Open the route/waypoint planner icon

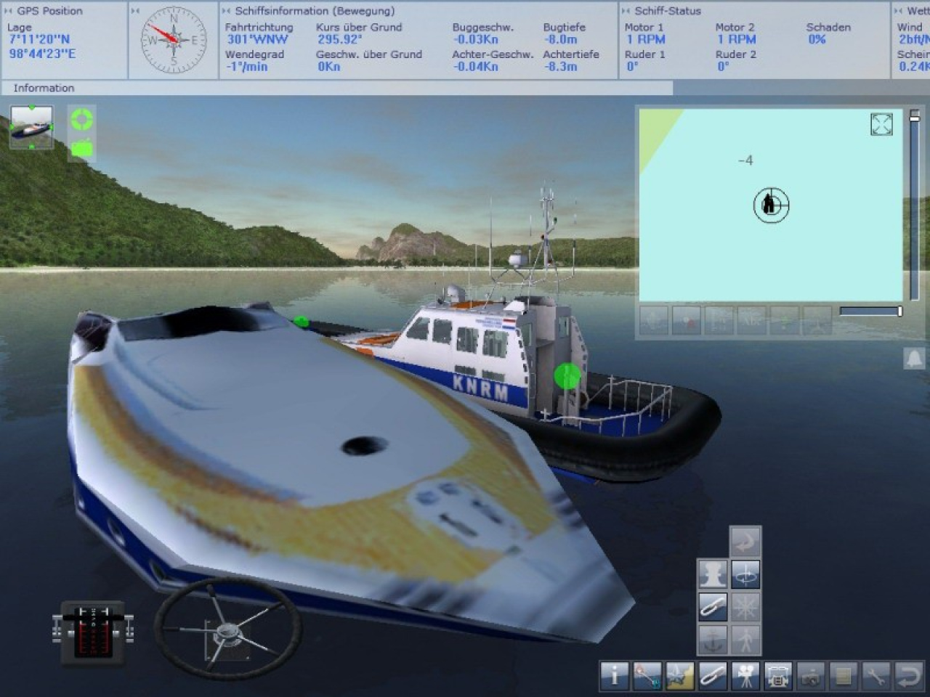[x=647, y=676]
